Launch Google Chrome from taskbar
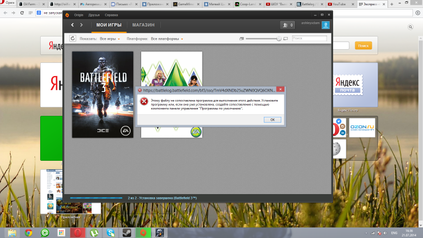The image size is (423, 238). tap(29, 233)
